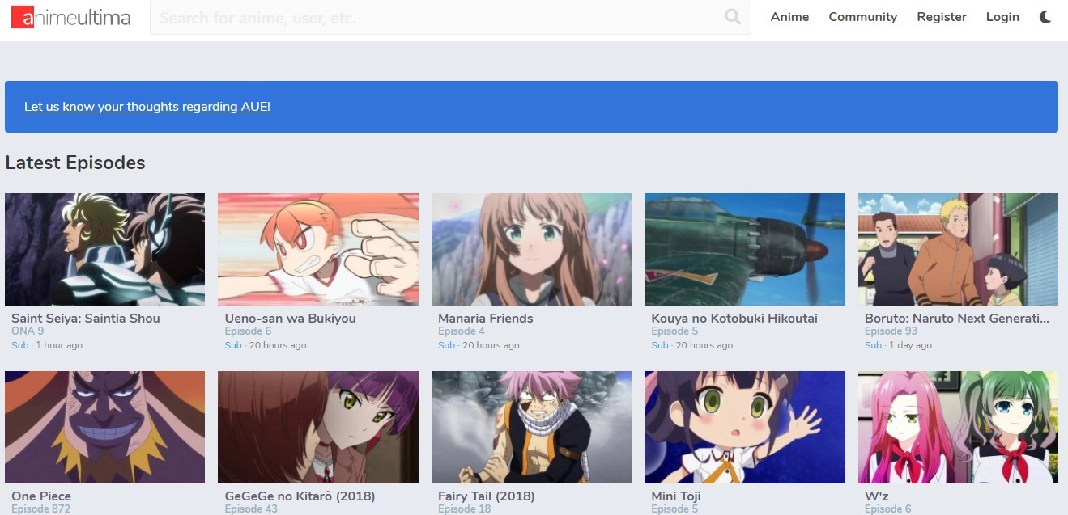
Task: Click Kouya no Kotobuki Hikoutai title
Action: [734, 319]
